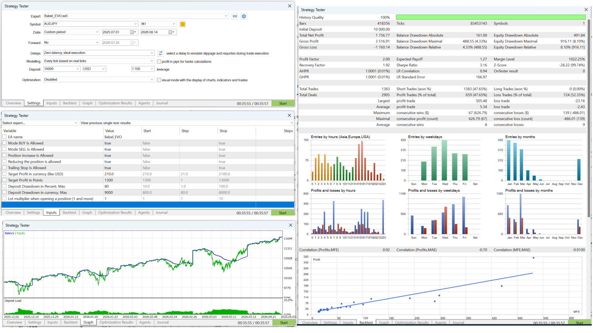Screen dimensions: 593x333
Task: Expand the Optimization Disabled dropdown
Action: 152,80
